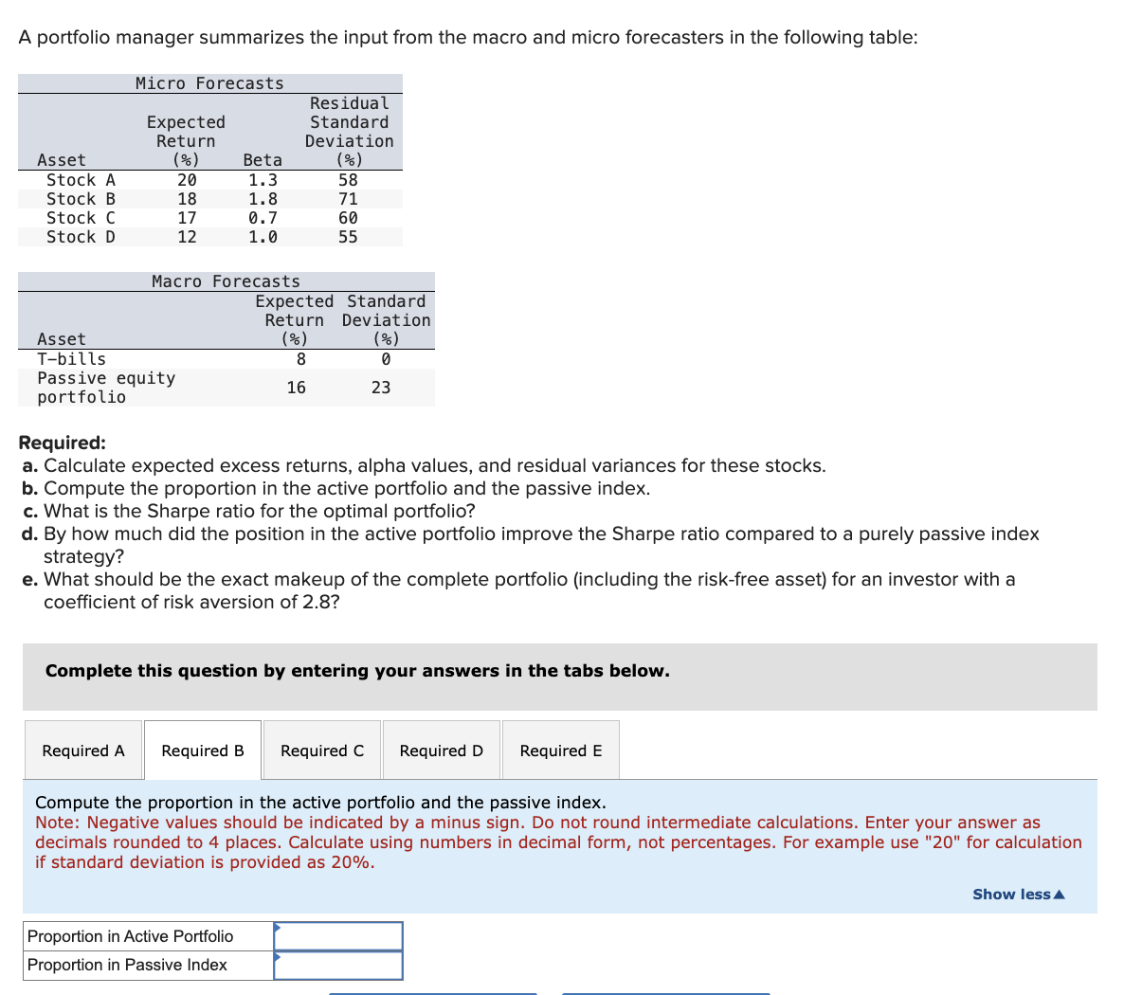The image size is (1124, 995).
Task: Return to the Required B tab
Action: (203, 750)
